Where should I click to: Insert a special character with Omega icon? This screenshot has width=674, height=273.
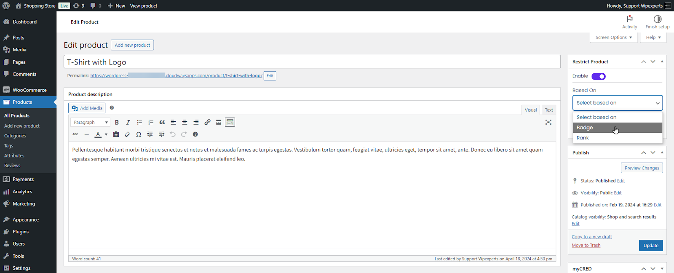139,134
